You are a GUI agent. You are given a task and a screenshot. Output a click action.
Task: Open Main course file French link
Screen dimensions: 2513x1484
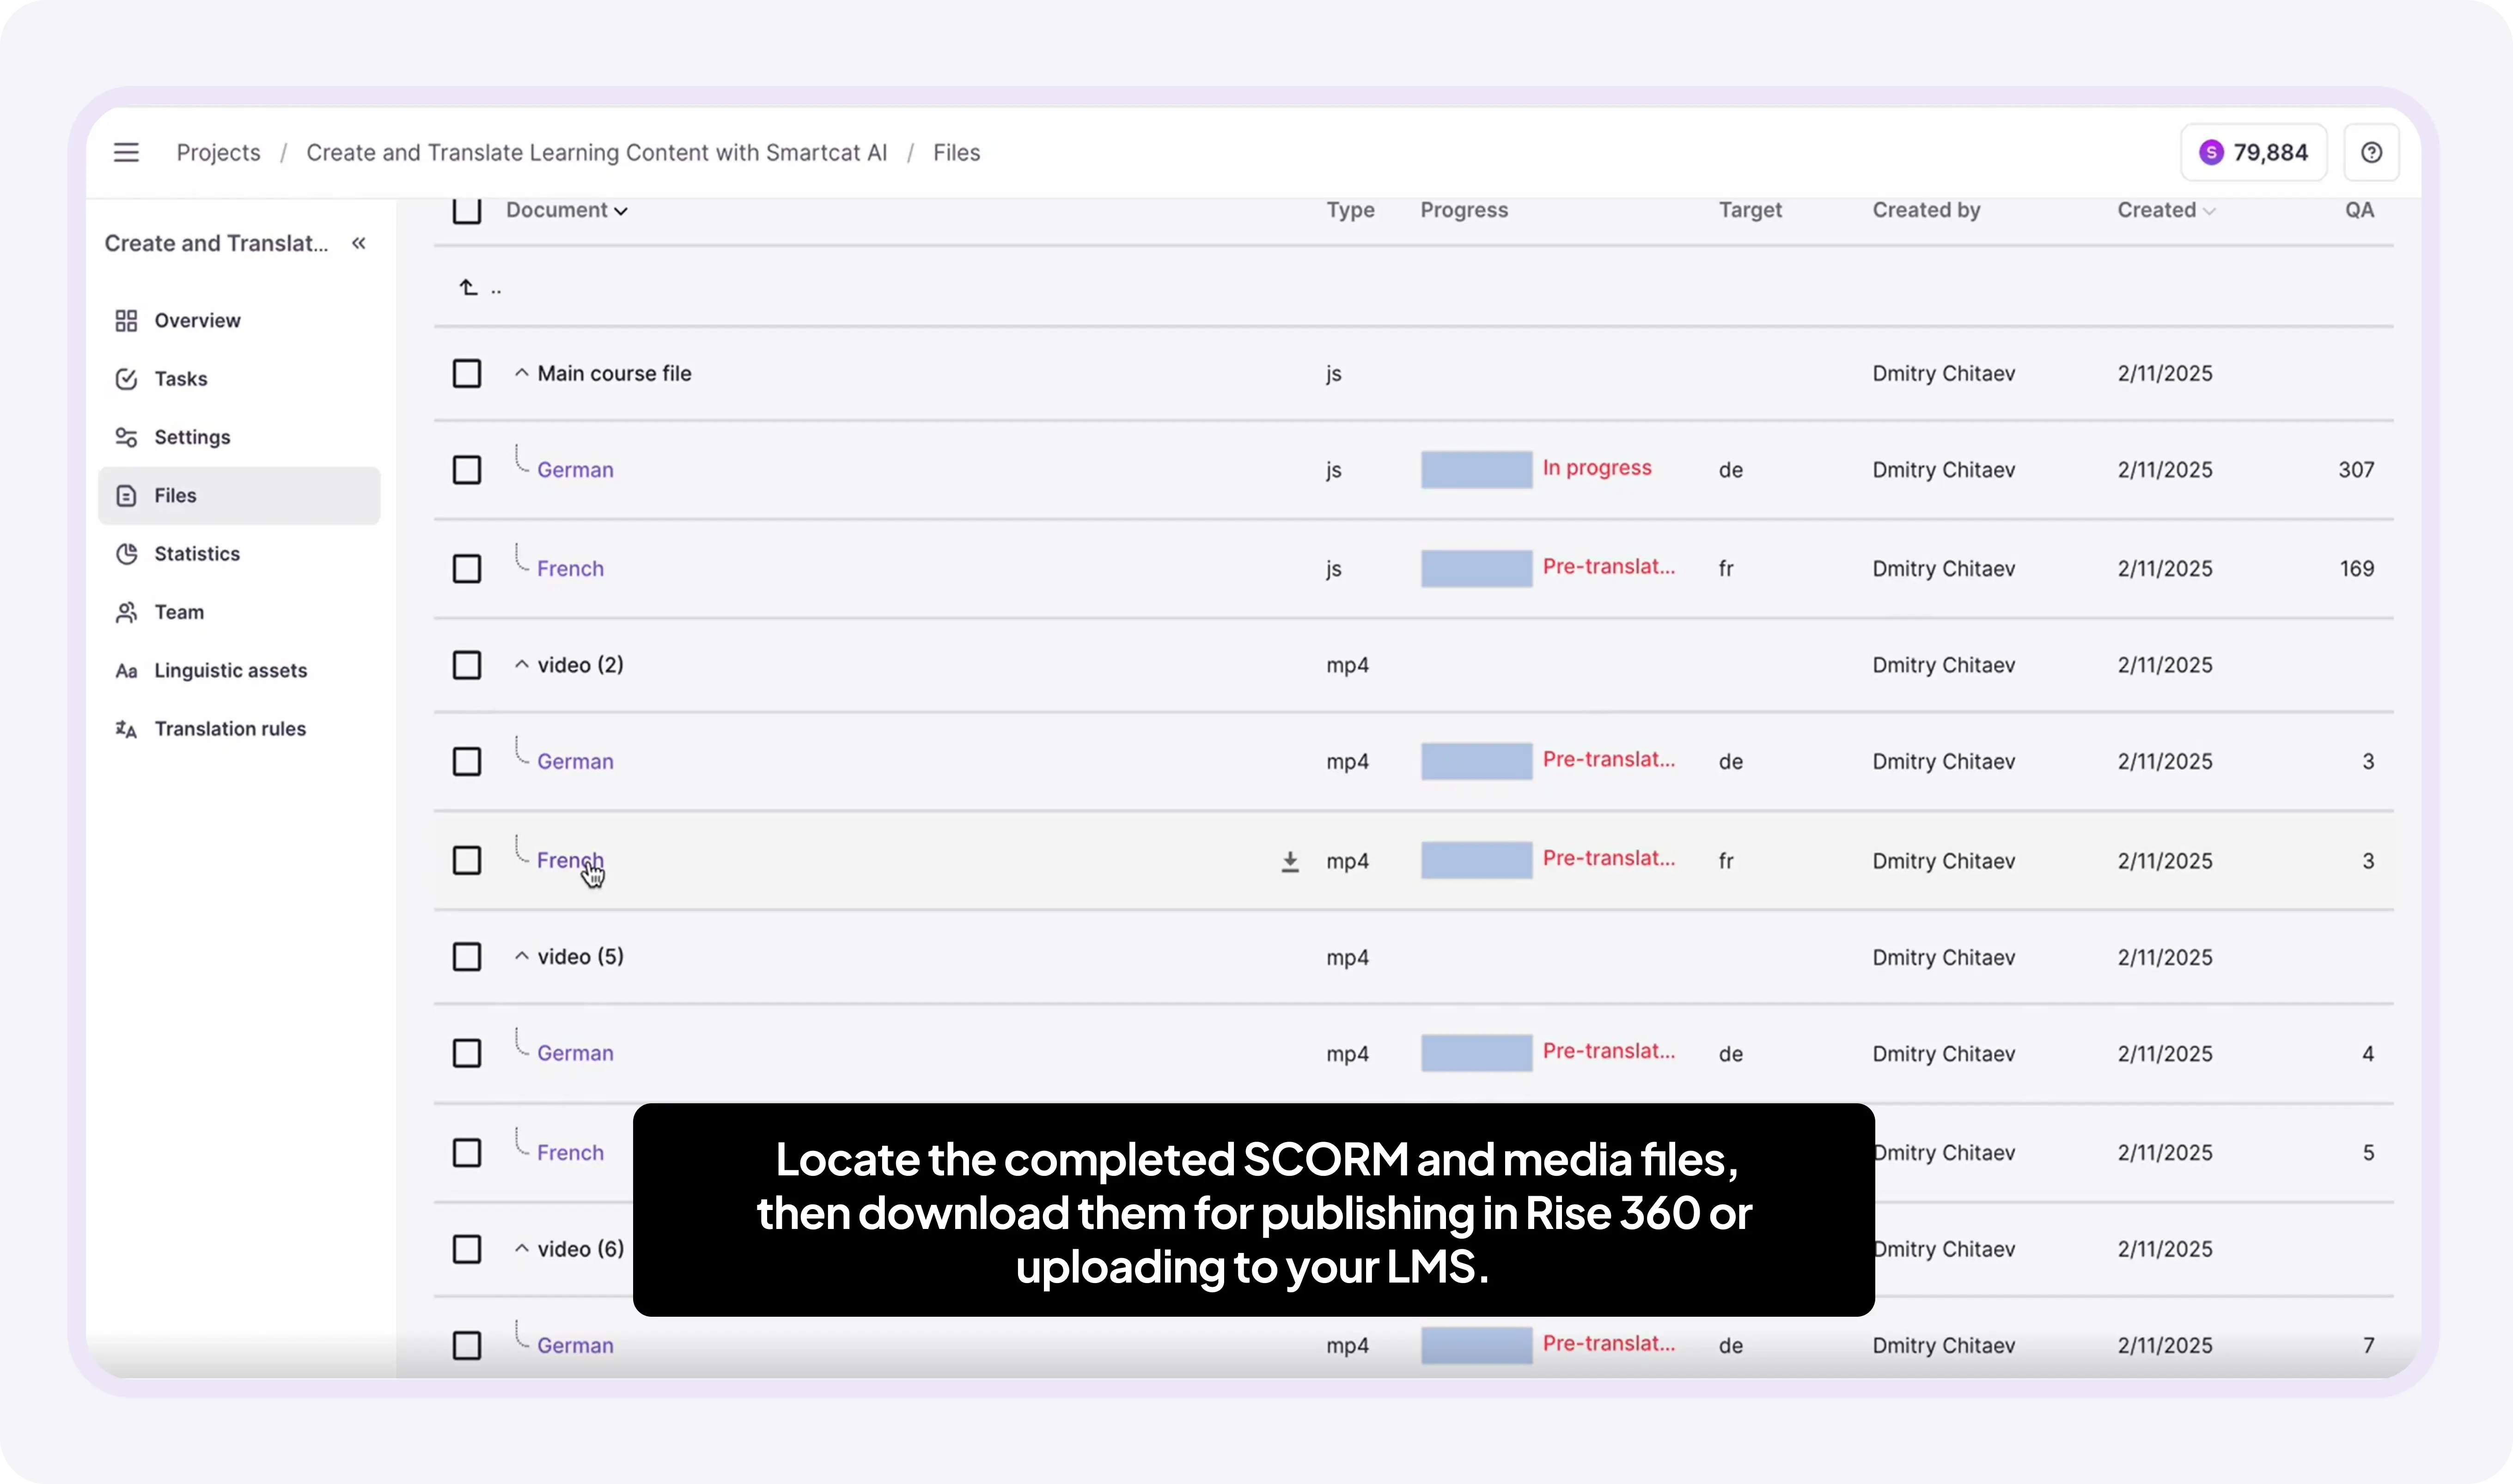coord(570,569)
